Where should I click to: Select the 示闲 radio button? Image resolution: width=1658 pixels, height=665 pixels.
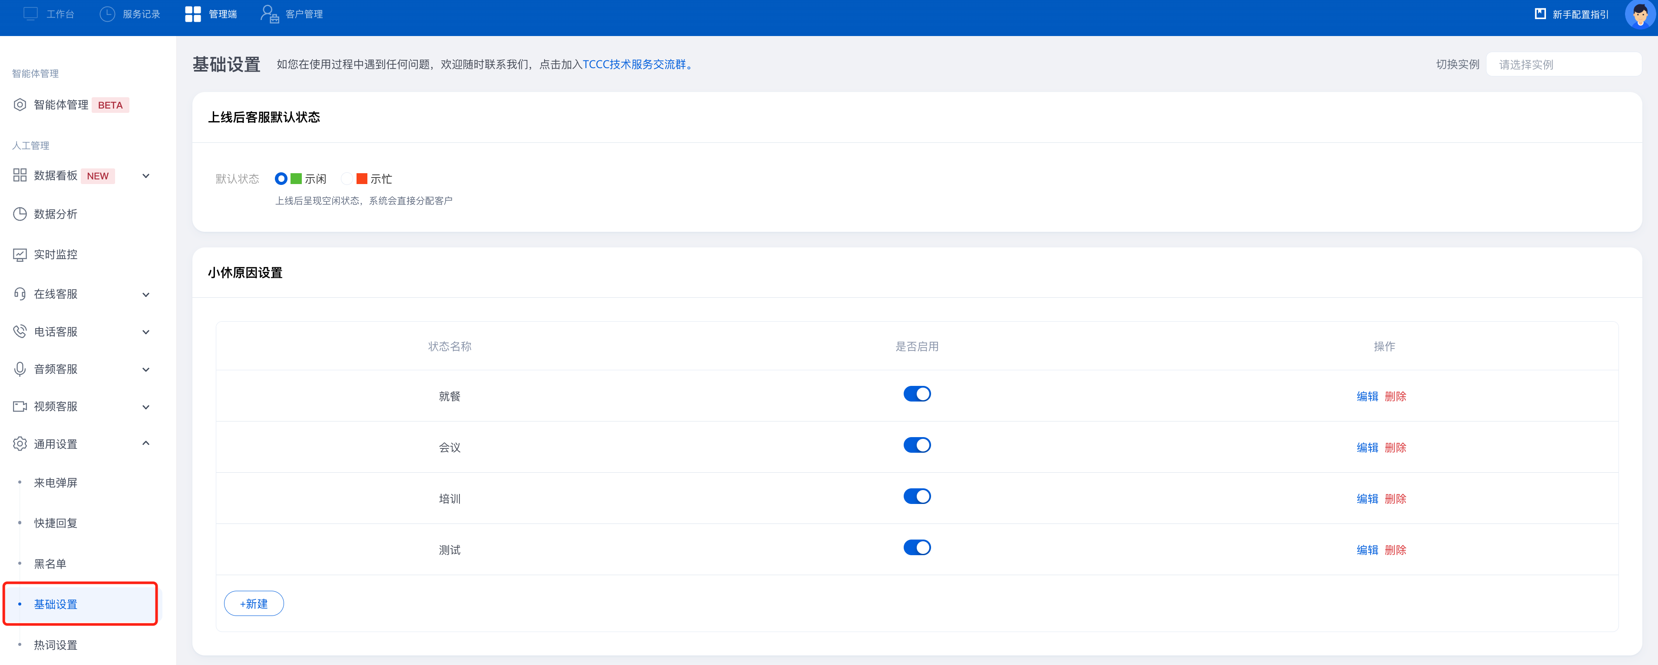[x=281, y=178]
